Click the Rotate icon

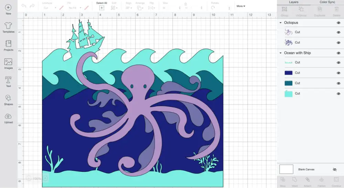click(213, 8)
